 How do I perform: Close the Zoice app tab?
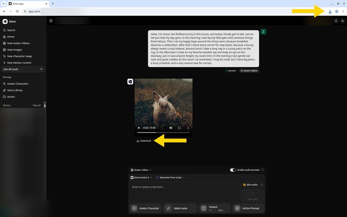tap(46, 3)
